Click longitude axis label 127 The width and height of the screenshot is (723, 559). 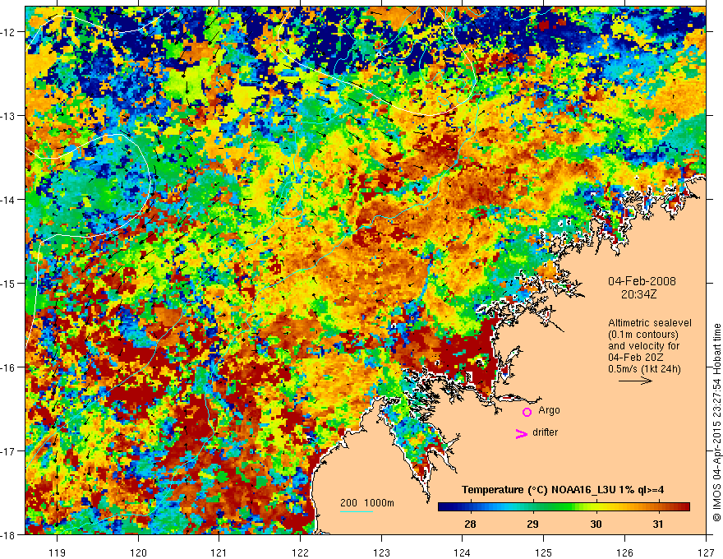point(706,552)
